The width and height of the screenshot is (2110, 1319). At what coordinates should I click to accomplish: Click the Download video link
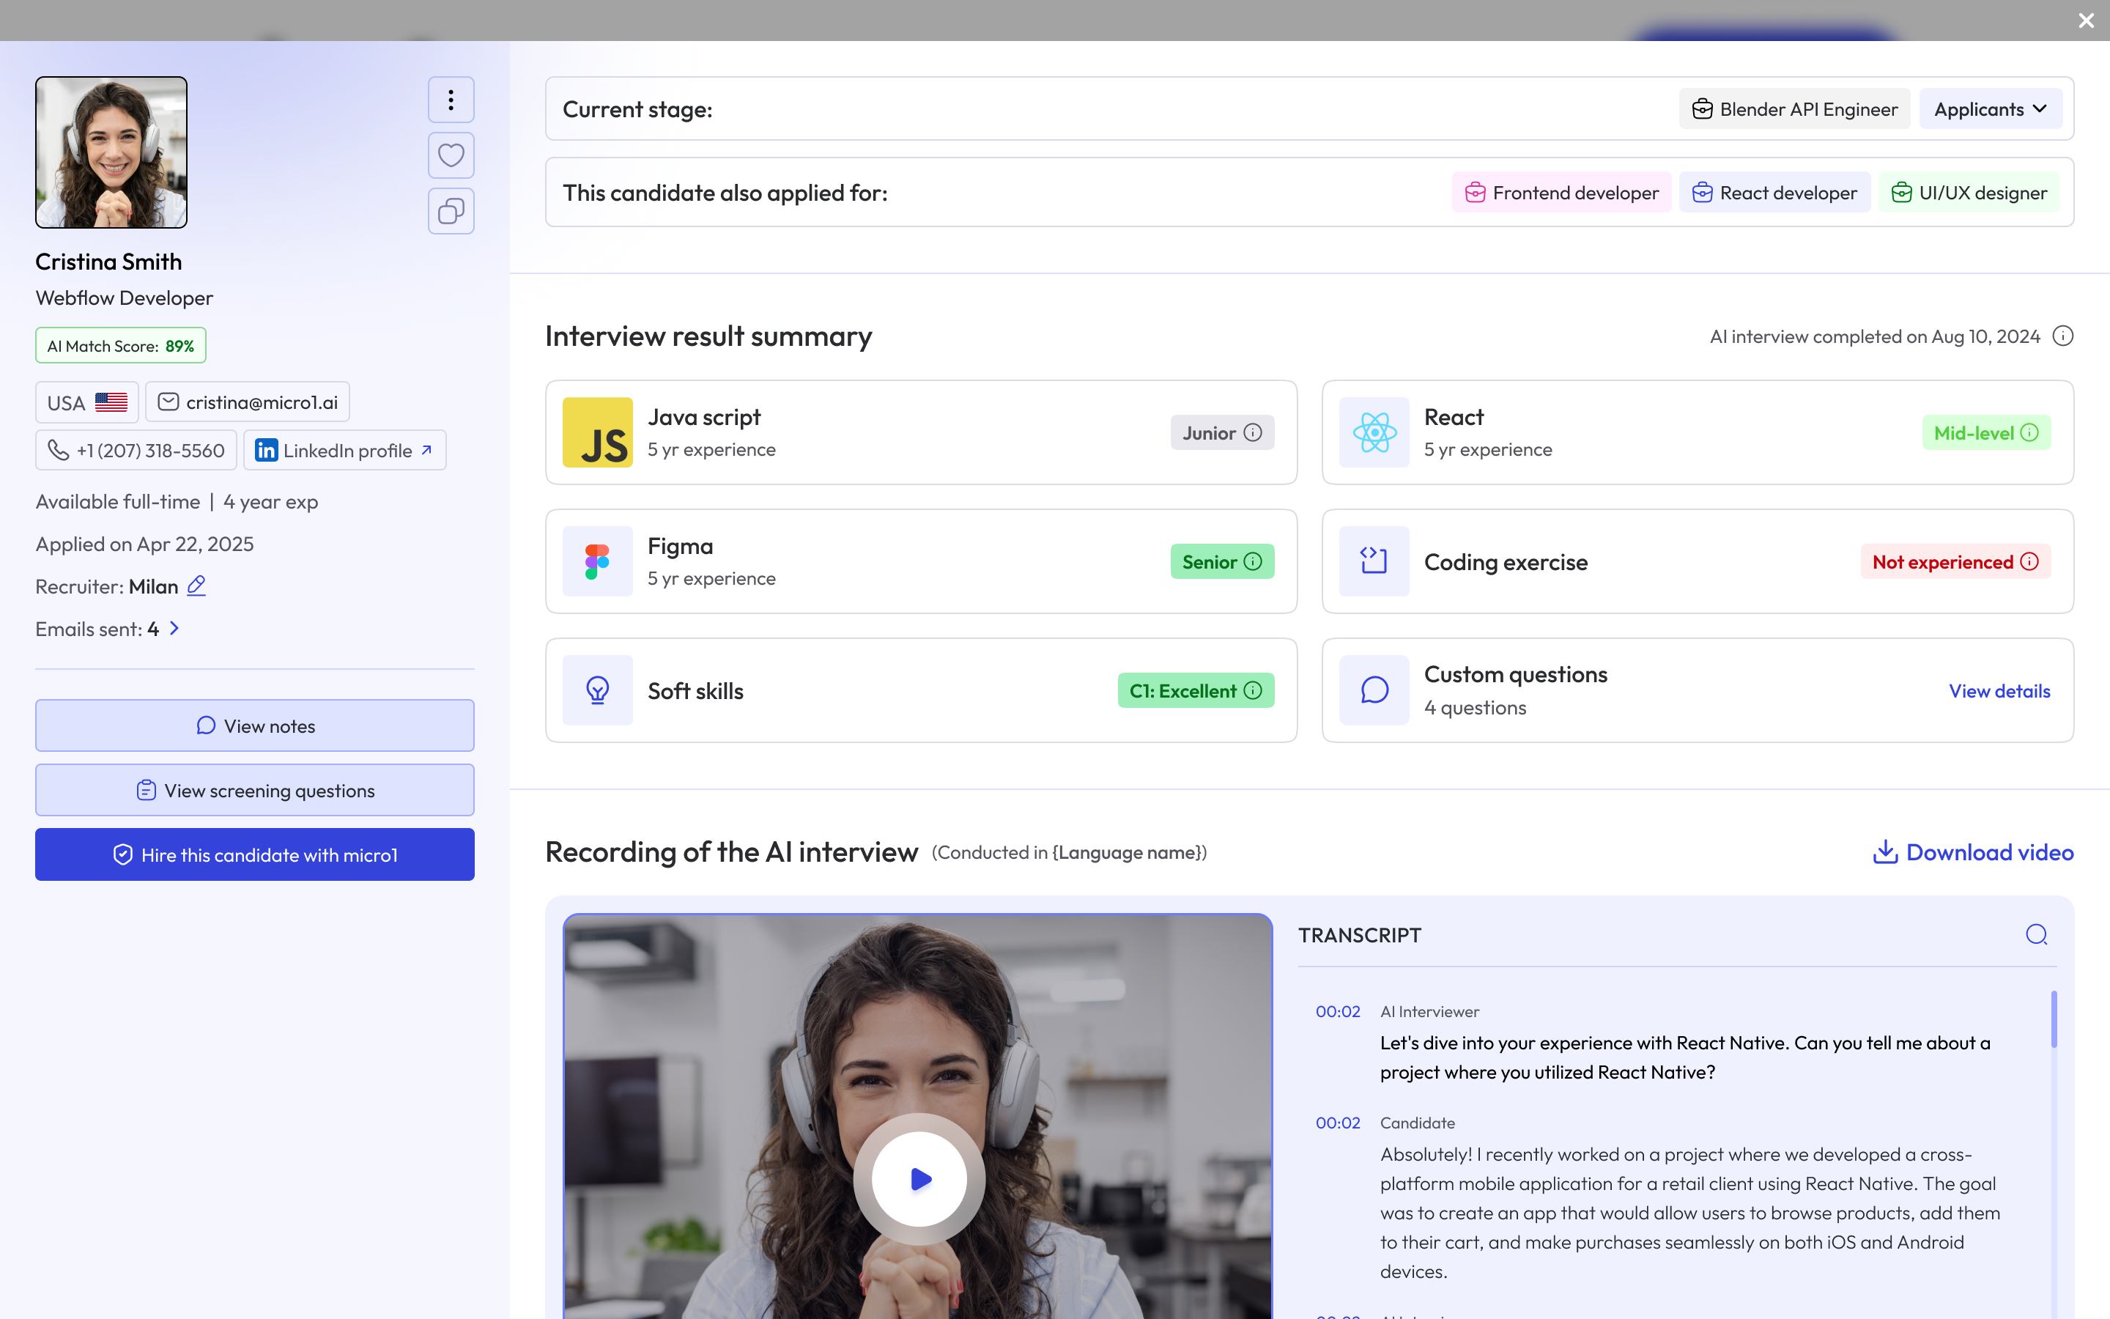(x=1973, y=852)
